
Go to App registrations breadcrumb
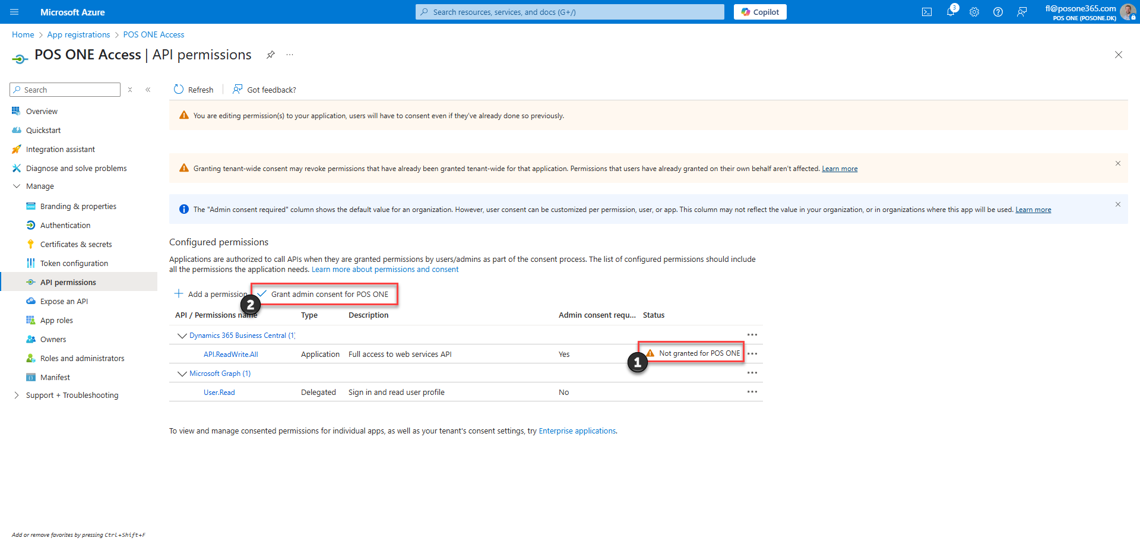coord(78,34)
